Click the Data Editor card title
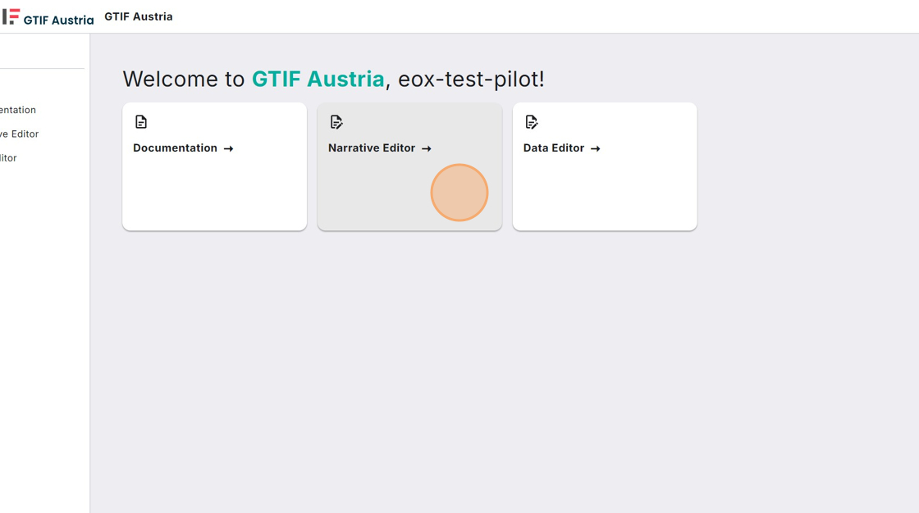 tap(554, 148)
